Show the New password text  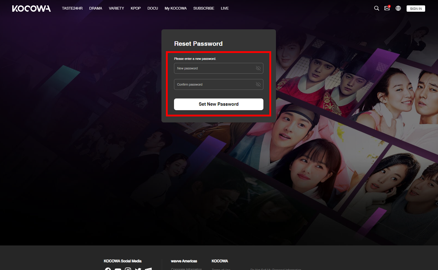click(258, 68)
